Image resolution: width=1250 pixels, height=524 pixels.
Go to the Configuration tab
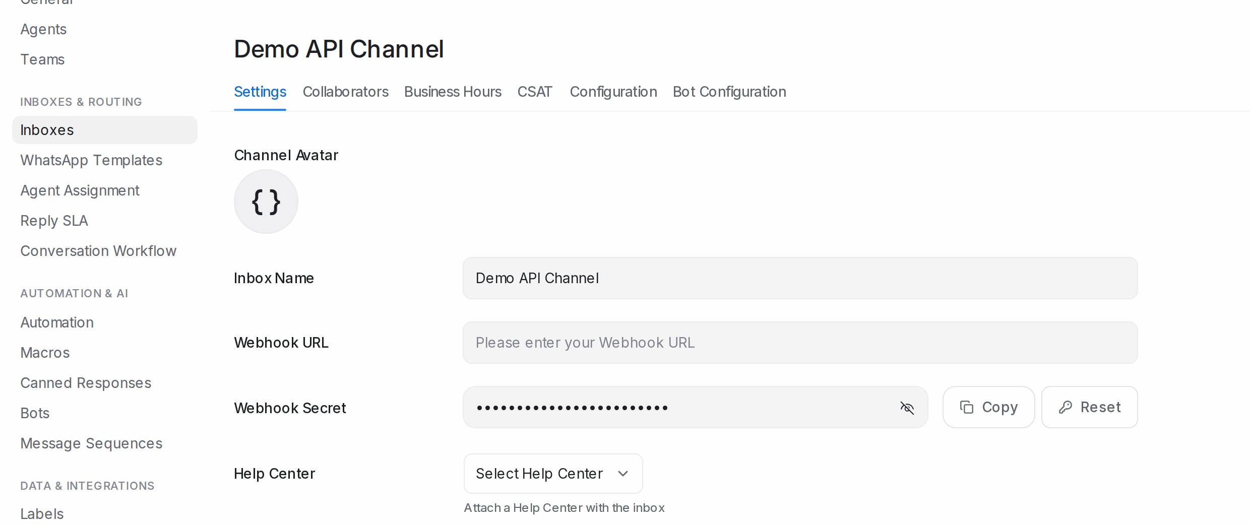pos(613,92)
